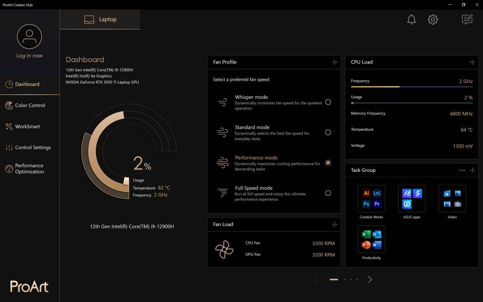Click the move handle on CPU Load panel

pyautogui.click(x=472, y=62)
